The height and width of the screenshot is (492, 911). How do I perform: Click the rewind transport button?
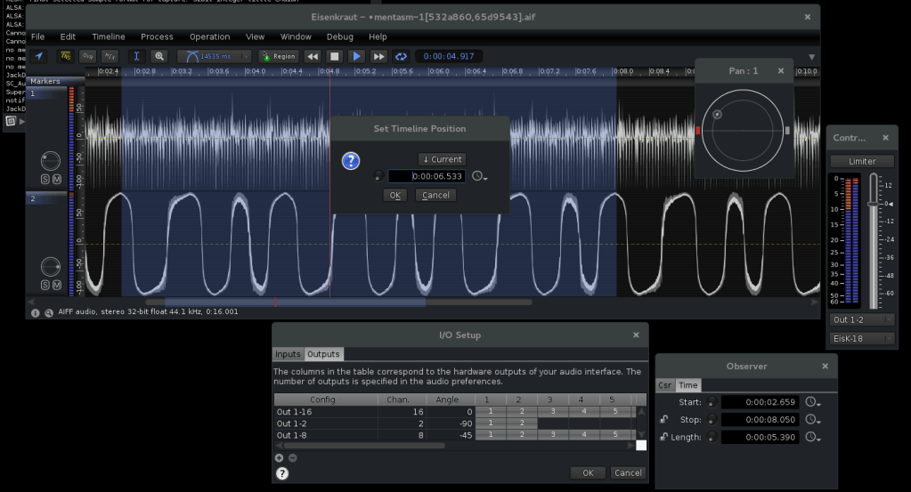[313, 56]
